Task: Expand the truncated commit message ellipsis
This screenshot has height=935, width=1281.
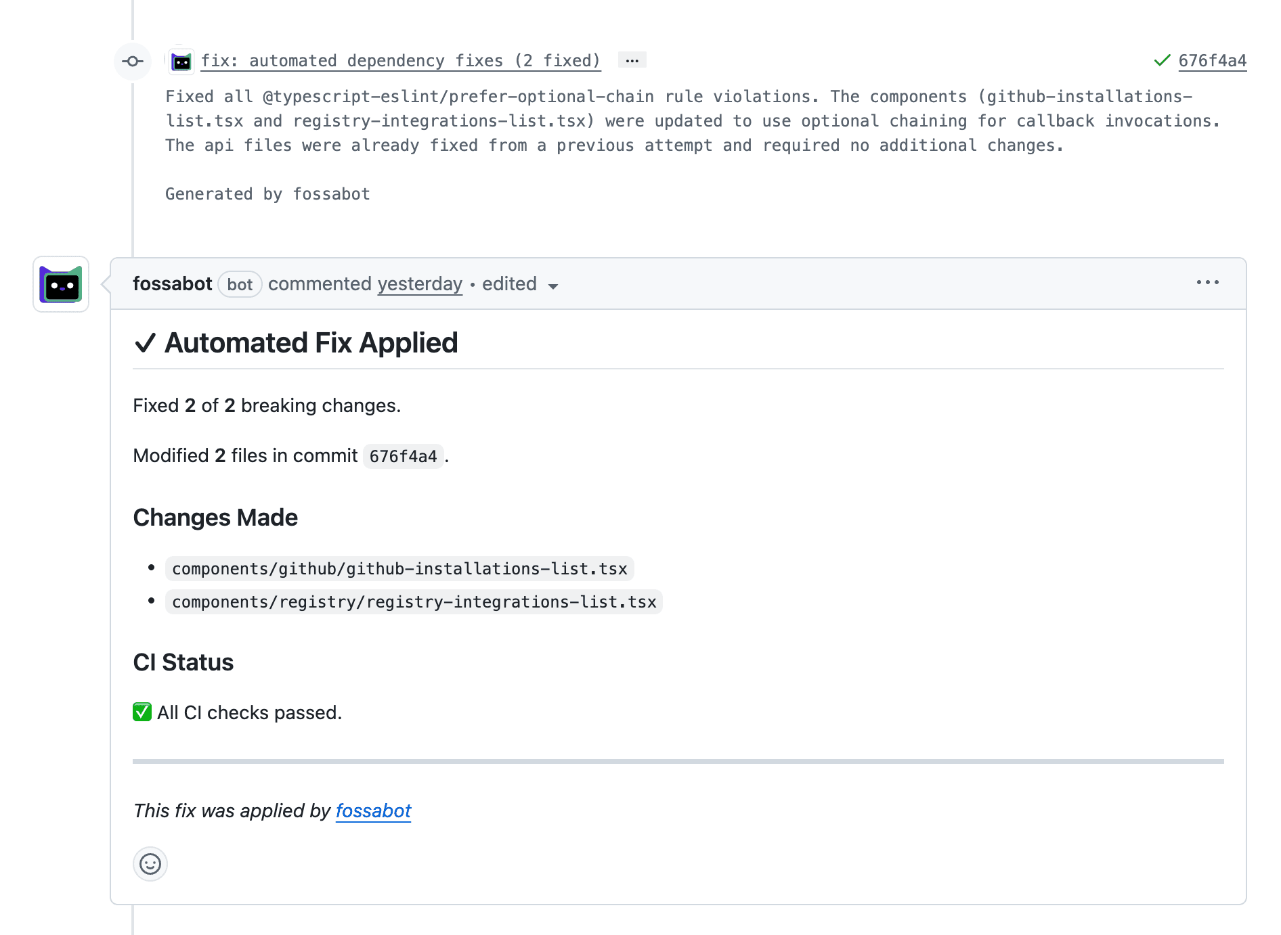Action: tap(631, 60)
